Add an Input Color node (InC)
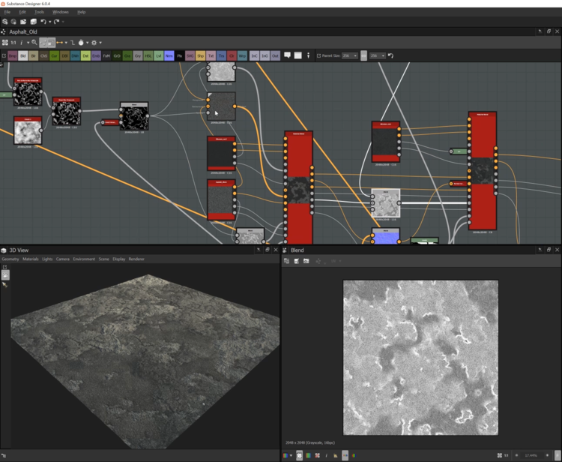 (x=254, y=56)
